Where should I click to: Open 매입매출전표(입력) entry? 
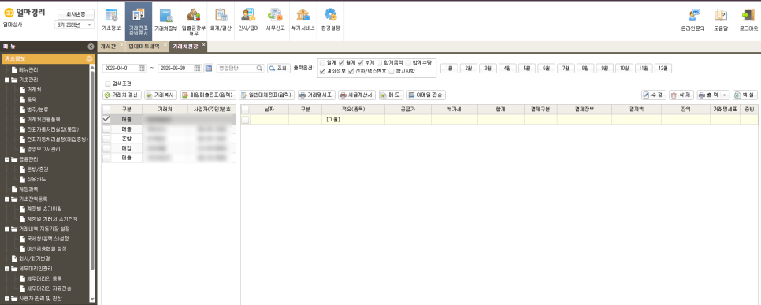click(208, 95)
